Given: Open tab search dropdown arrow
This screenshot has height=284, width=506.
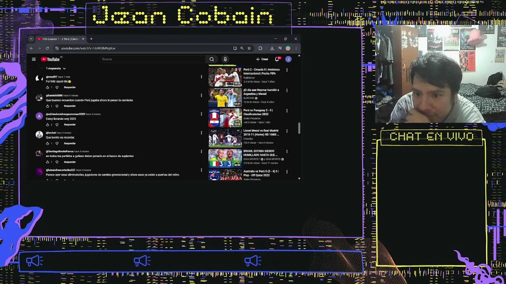Looking at the screenshot, I should coord(31,39).
